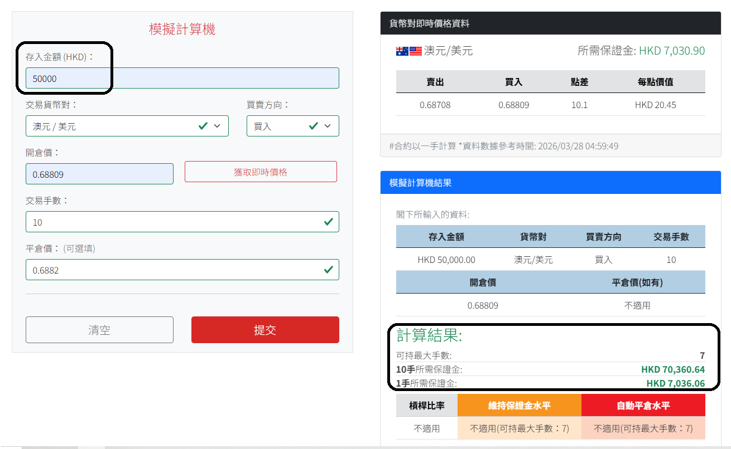This screenshot has height=449, width=731.
Task: Click the 每點價值 column header
Action: tap(656, 82)
